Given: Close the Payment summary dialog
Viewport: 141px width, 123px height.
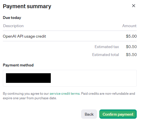Looking at the screenshot, I should (134, 6).
